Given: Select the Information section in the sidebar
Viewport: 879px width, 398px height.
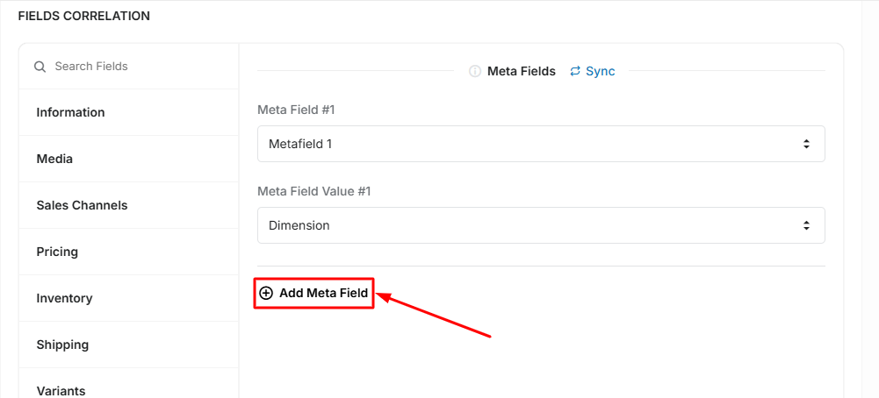Looking at the screenshot, I should coord(129,112).
